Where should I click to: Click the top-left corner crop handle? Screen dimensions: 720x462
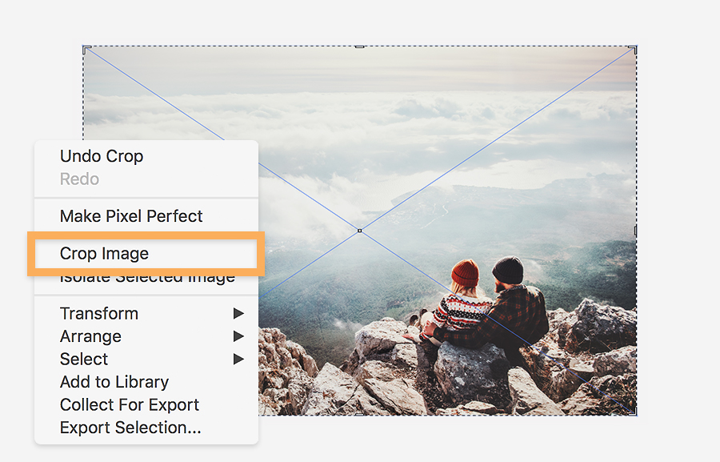tap(86, 49)
